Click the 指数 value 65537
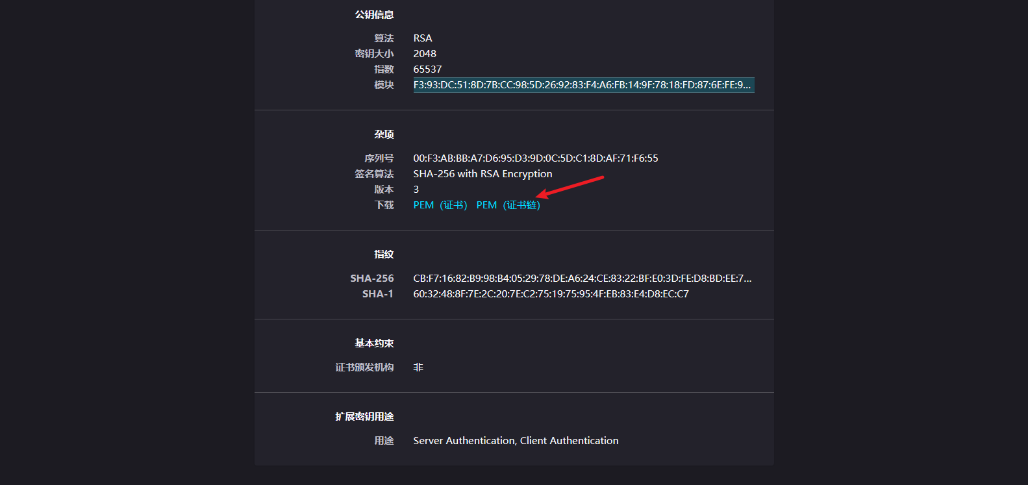 click(x=427, y=69)
